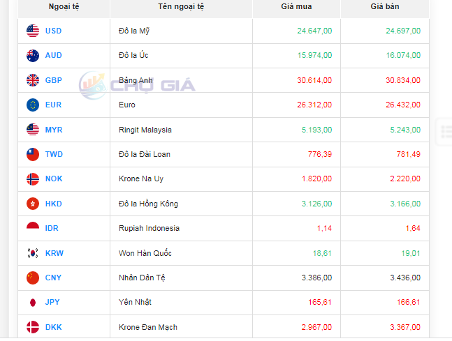Click the NOK Norway flag icon

coord(33,179)
